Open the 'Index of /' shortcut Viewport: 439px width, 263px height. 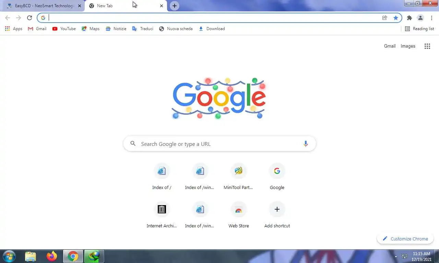click(162, 177)
